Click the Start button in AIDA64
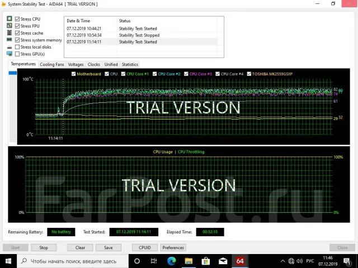358x268 pixels. pos(16,247)
